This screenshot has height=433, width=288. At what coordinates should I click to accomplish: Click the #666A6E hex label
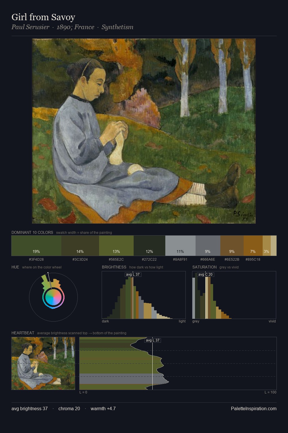(208, 260)
